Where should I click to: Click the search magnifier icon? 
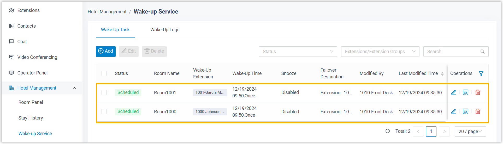482,52
